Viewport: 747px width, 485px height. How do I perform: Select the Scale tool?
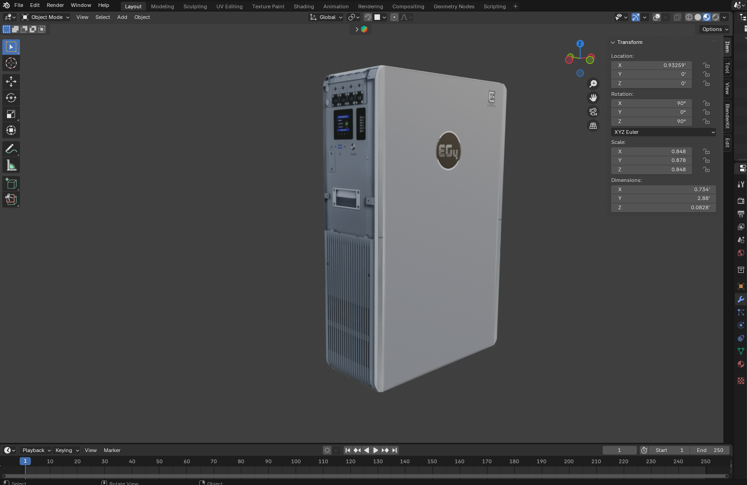tap(11, 114)
